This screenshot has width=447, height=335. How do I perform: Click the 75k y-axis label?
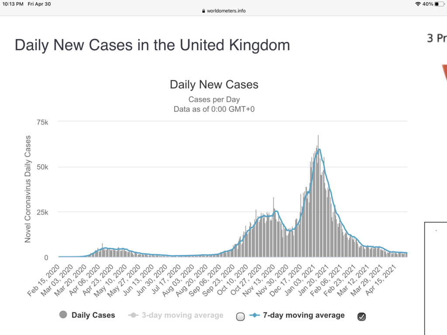pyautogui.click(x=42, y=122)
